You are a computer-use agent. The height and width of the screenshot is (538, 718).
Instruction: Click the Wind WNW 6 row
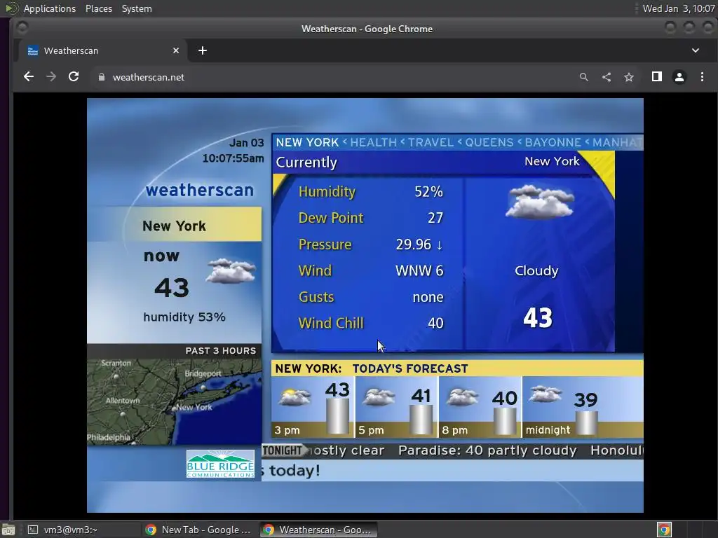click(x=371, y=270)
